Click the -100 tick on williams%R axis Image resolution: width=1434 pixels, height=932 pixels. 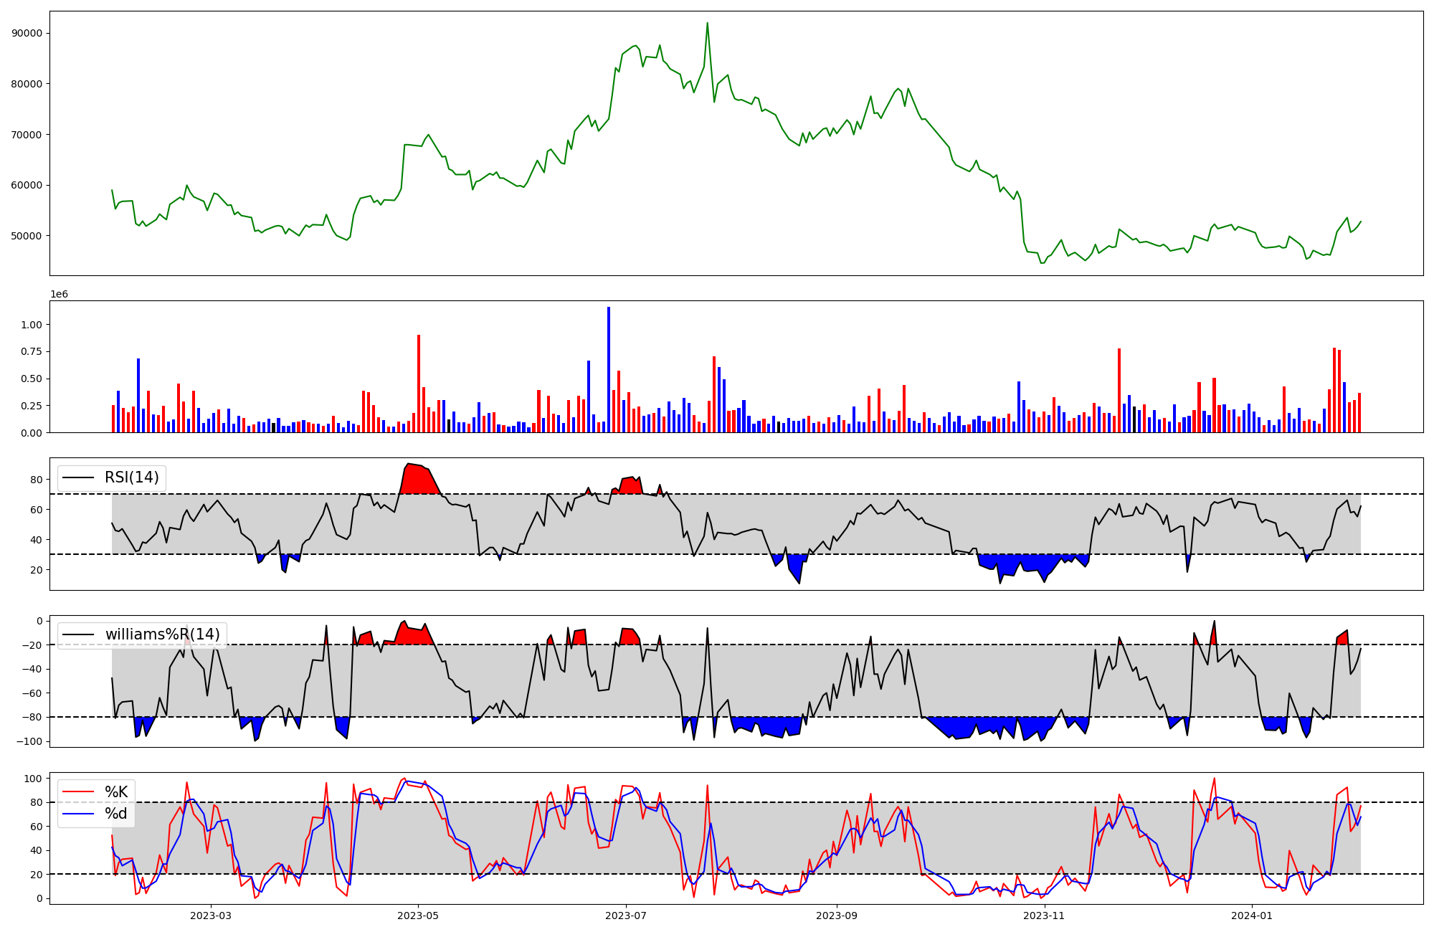click(x=29, y=741)
